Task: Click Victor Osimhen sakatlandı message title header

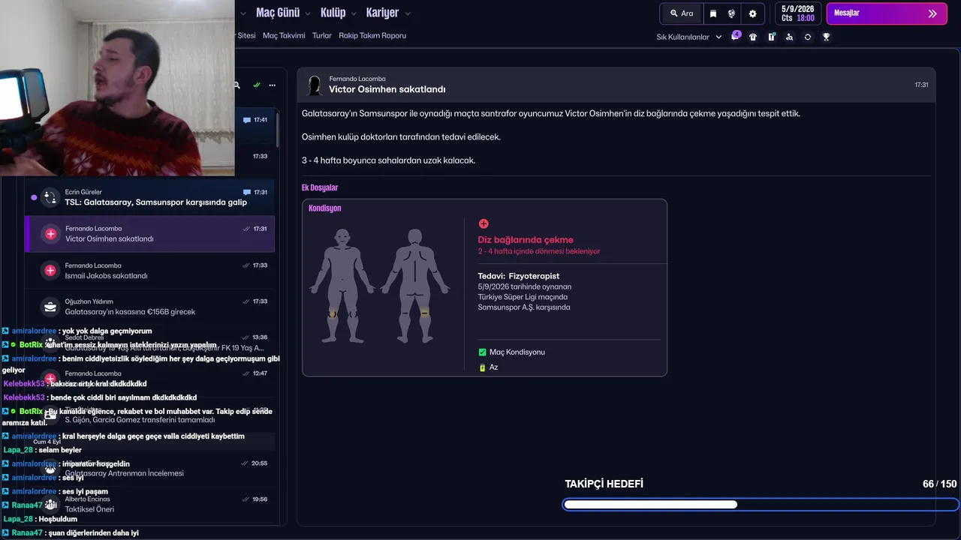Action: [387, 89]
